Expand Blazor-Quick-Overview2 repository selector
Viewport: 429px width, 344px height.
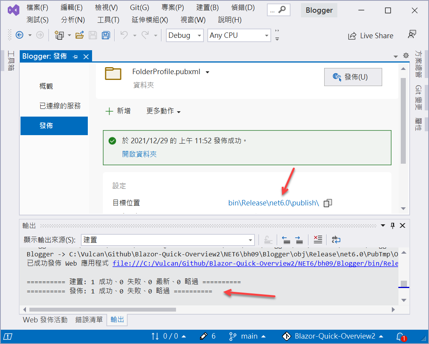tap(333, 336)
